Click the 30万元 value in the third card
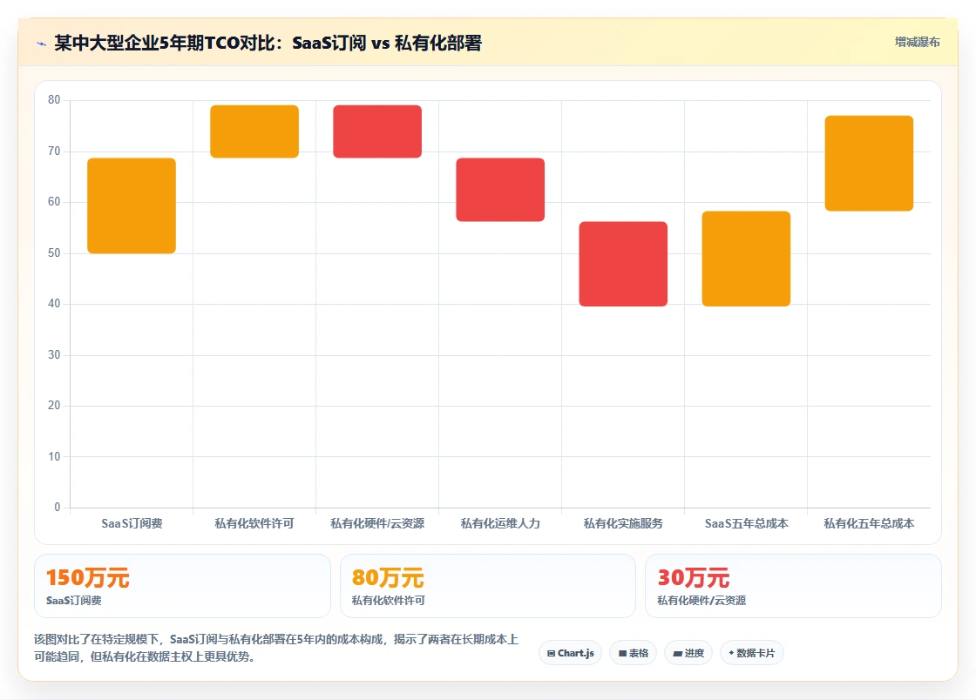The width and height of the screenshot is (976, 700). [694, 577]
